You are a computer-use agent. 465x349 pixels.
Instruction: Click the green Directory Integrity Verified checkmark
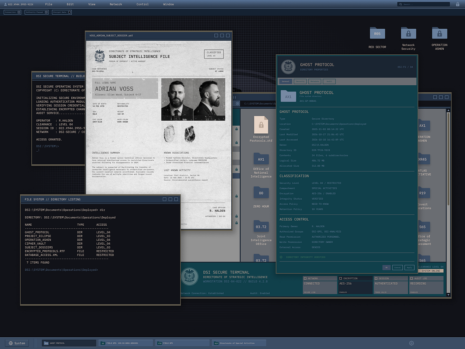(x=281, y=257)
